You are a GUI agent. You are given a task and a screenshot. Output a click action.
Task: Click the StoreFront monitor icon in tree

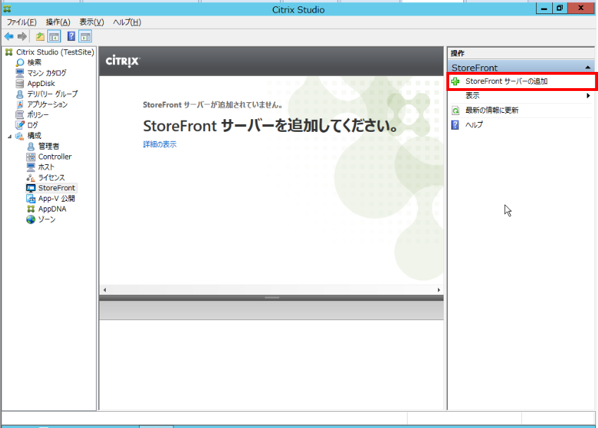click(31, 188)
